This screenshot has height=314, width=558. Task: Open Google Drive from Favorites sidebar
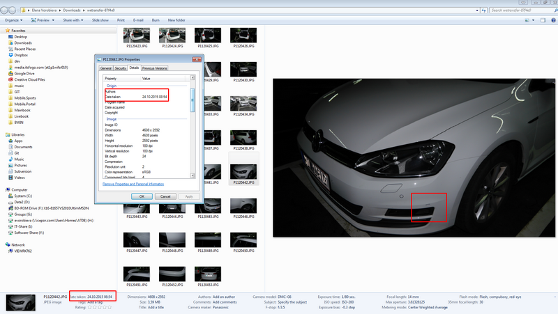click(24, 73)
